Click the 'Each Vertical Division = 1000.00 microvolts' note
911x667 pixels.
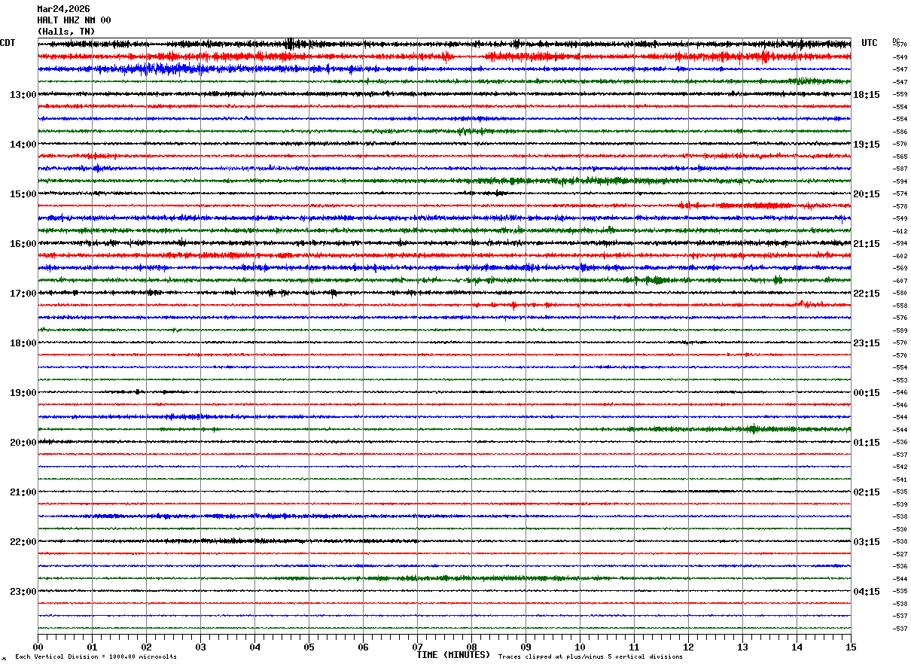click(x=96, y=657)
